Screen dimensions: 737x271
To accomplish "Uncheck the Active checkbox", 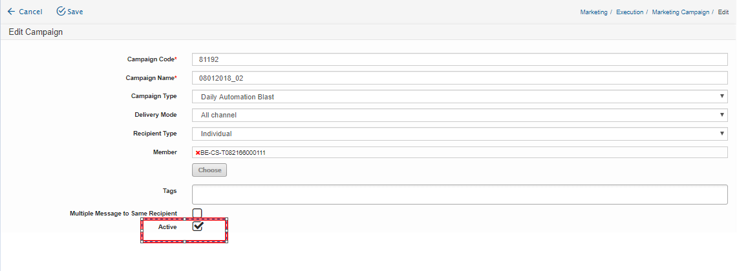I will [x=198, y=226].
